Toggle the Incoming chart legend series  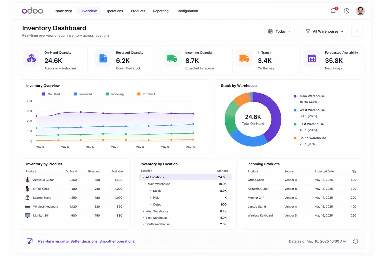(114, 94)
